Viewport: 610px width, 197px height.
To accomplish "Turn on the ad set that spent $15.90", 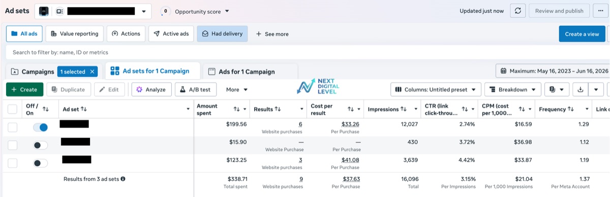I will tap(40, 145).
